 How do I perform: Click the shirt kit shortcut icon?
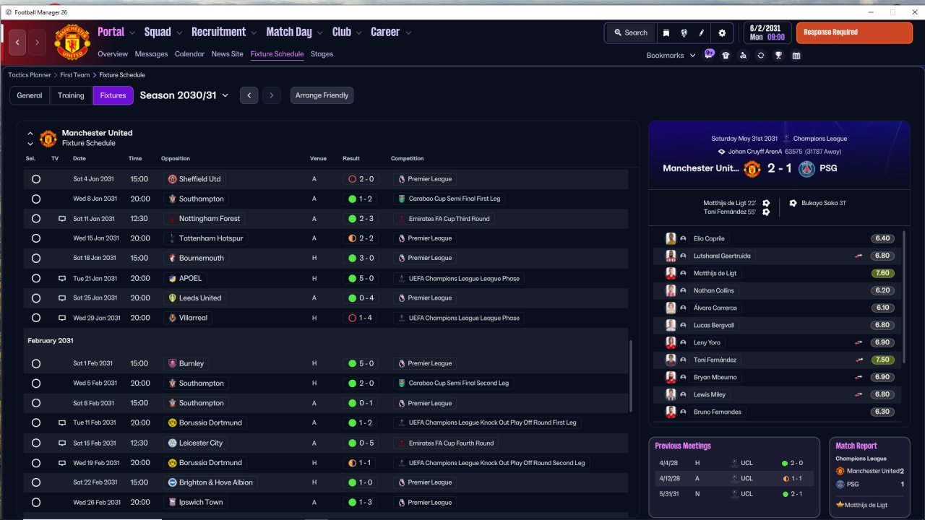click(726, 56)
